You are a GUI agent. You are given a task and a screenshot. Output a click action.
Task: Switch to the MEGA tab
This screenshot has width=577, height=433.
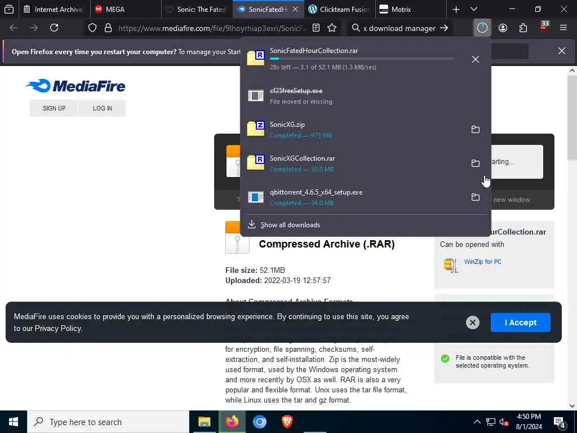(x=125, y=9)
